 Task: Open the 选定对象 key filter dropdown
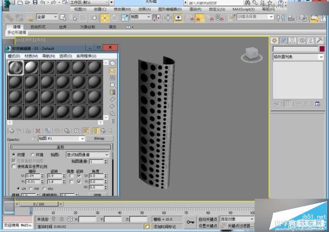(x=237, y=219)
